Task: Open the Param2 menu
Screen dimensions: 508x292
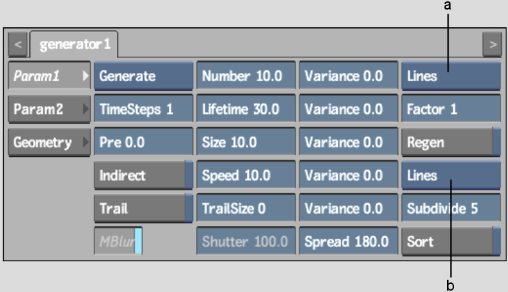Action: point(49,109)
